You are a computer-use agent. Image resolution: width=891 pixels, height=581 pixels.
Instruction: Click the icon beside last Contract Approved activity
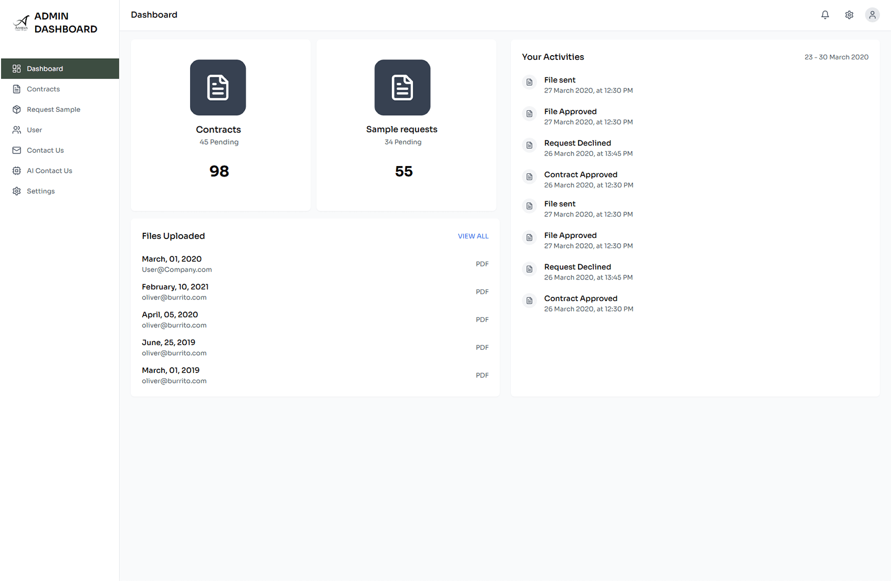click(x=529, y=301)
